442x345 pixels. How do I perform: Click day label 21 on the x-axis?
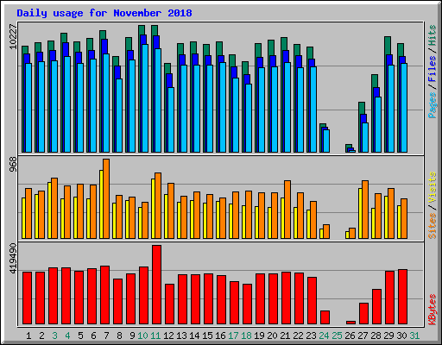click(285, 336)
